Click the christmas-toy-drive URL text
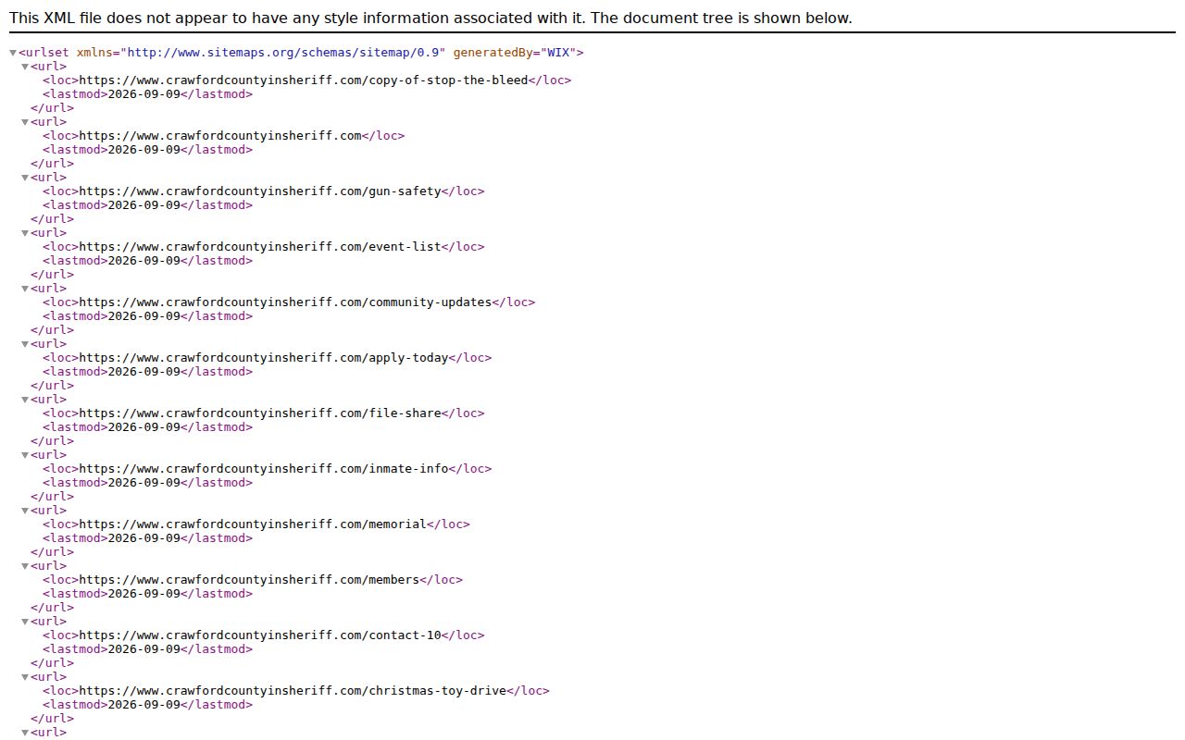Viewport: 1185px width, 740px height. click(x=293, y=691)
